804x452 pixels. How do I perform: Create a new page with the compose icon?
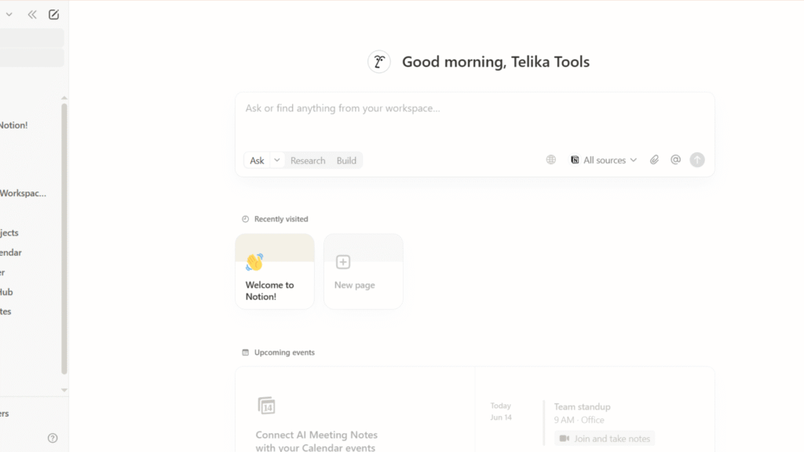(x=54, y=14)
